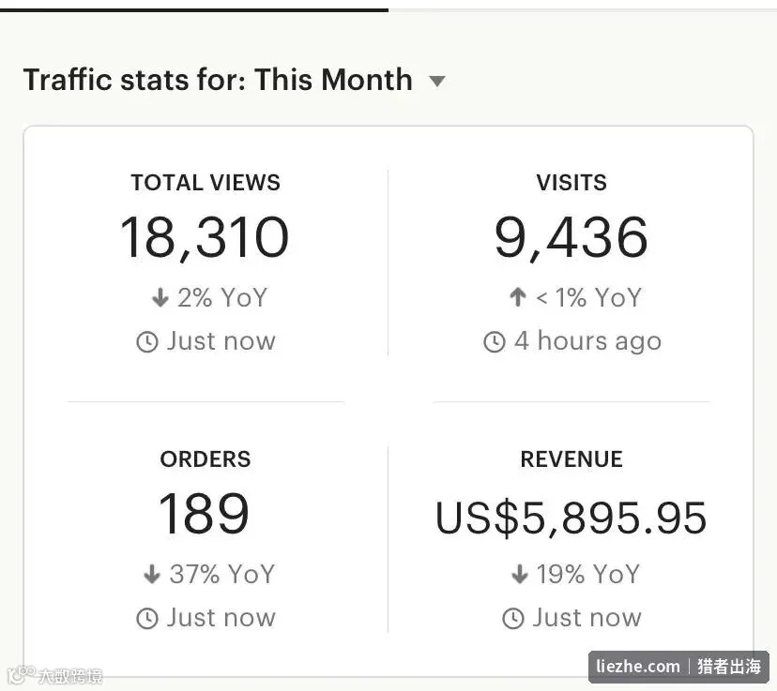The width and height of the screenshot is (777, 691).
Task: Click the clock icon under Total Views
Action: [146, 342]
